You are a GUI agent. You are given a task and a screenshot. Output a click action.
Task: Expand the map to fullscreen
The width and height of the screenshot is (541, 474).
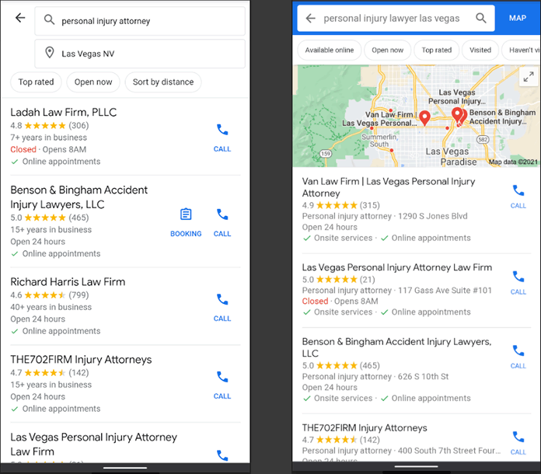529,77
